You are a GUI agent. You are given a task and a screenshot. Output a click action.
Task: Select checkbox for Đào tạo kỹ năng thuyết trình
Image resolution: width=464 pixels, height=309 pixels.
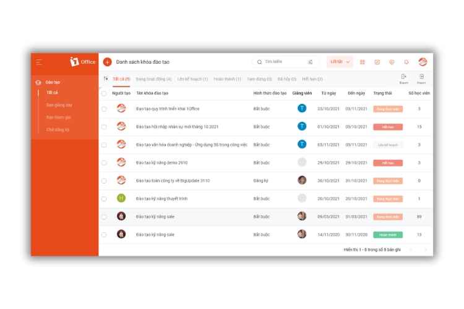point(104,199)
